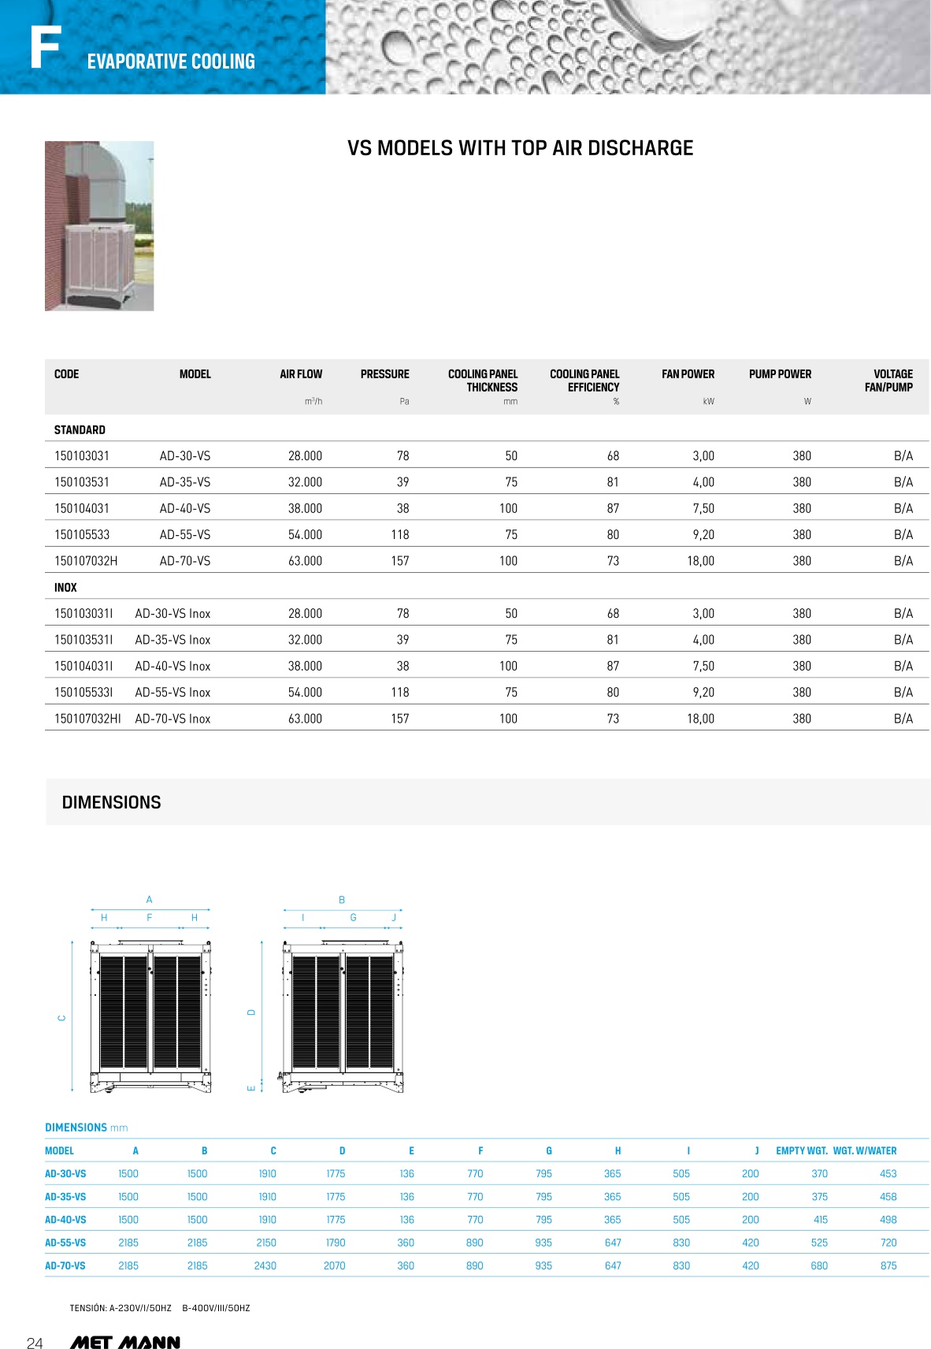Click the COOLING PANEL EFFICIENCY column header
931x1349 pixels.
pyautogui.click(x=584, y=381)
